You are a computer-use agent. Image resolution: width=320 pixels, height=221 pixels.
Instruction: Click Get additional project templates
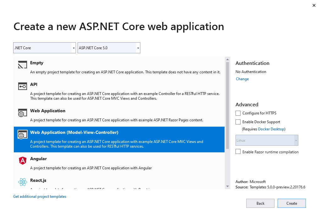tap(40, 196)
